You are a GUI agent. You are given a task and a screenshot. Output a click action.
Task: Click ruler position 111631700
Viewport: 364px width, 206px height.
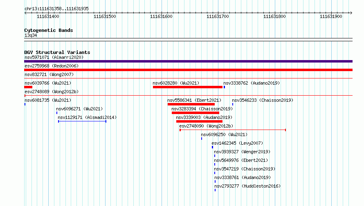pyautogui.click(x=218, y=16)
